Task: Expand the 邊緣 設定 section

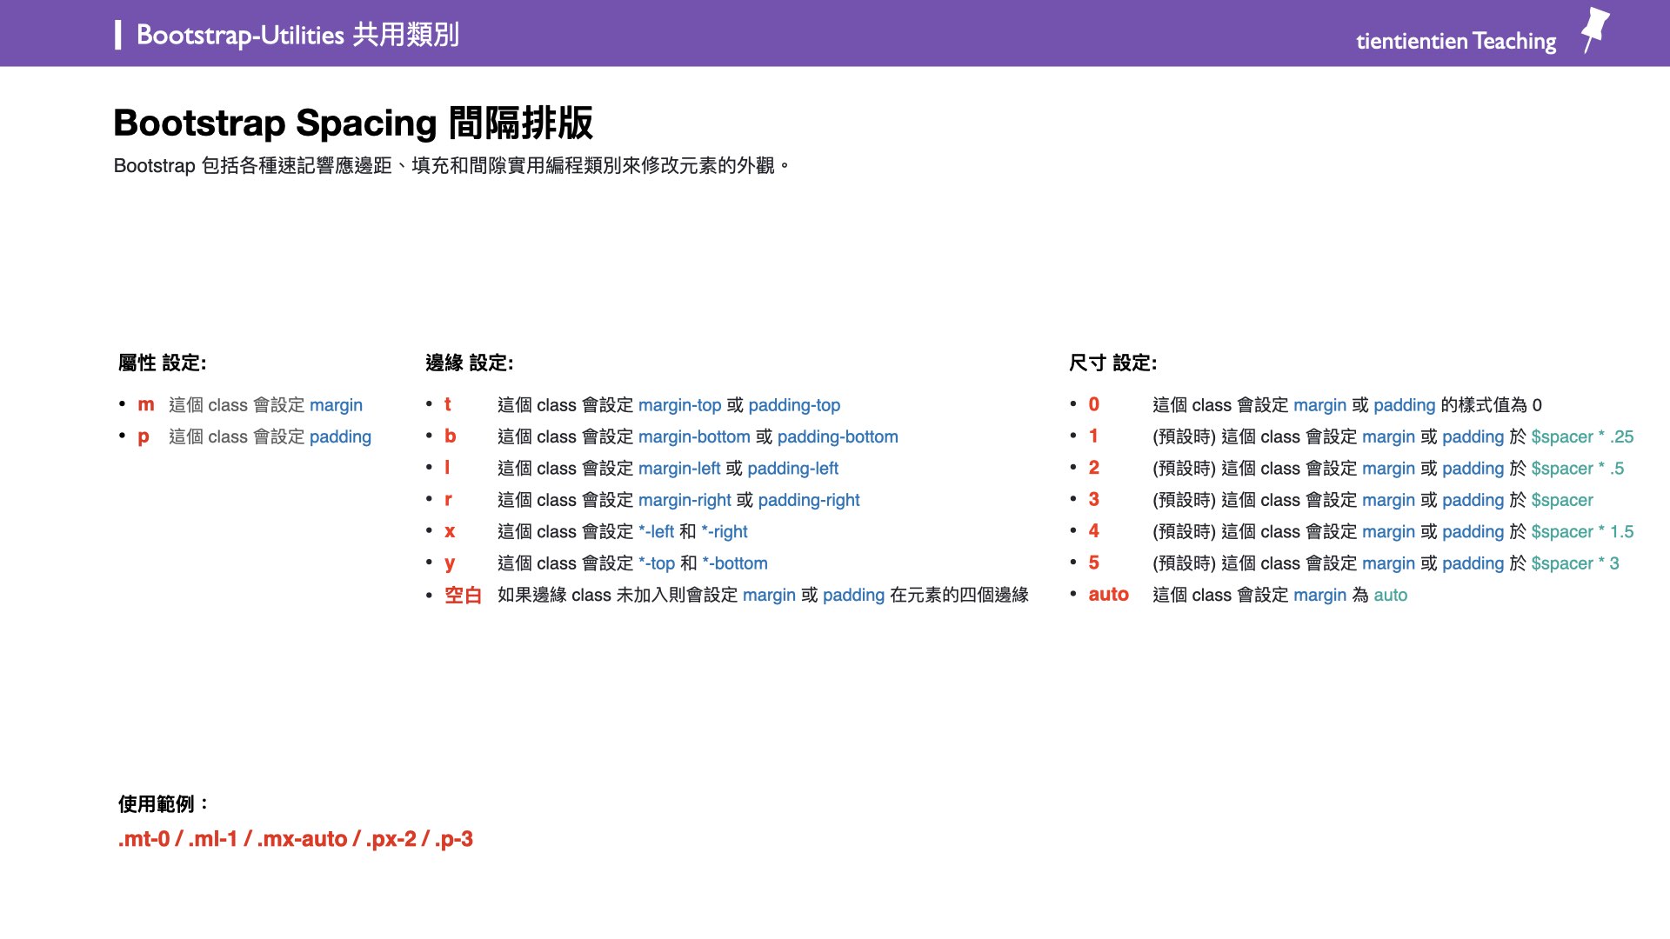Action: point(470,363)
